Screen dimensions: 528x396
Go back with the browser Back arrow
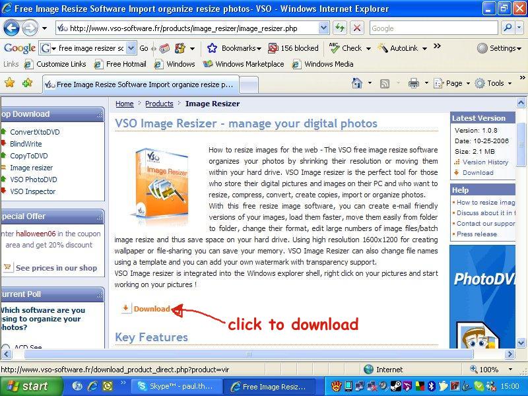pos(11,28)
